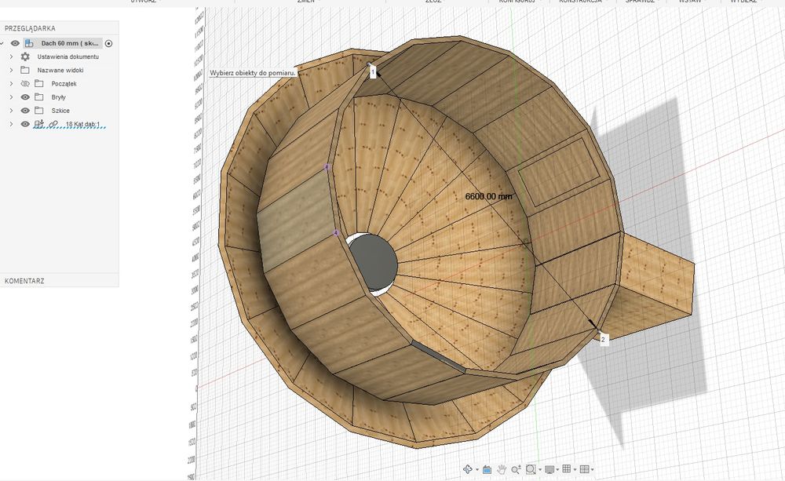Screen dimensions: 785x481
Task: Click the folder icon of Szkice
Action: pos(39,111)
